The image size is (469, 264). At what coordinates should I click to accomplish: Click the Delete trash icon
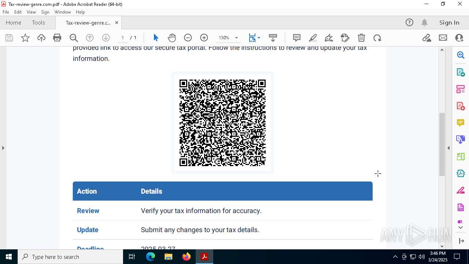(361, 38)
